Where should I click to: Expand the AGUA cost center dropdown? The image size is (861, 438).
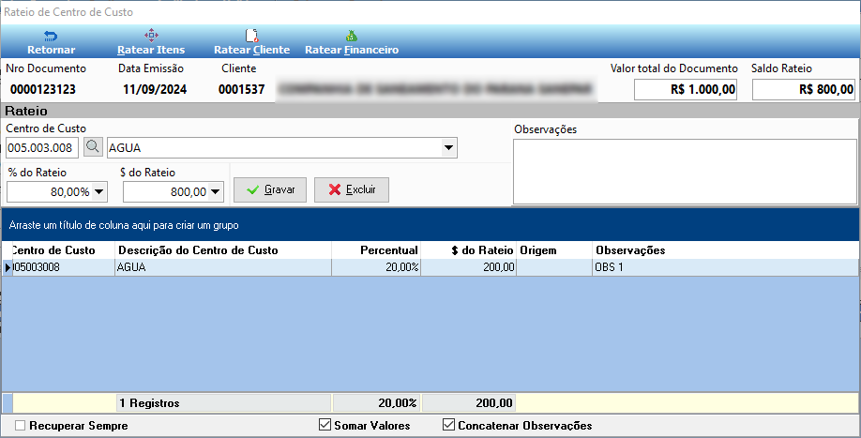coord(448,147)
